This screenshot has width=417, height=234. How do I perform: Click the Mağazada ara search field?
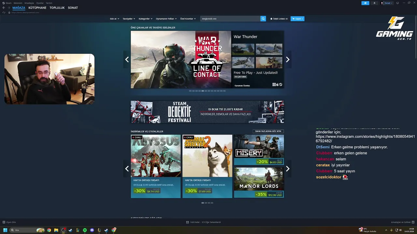point(230,19)
